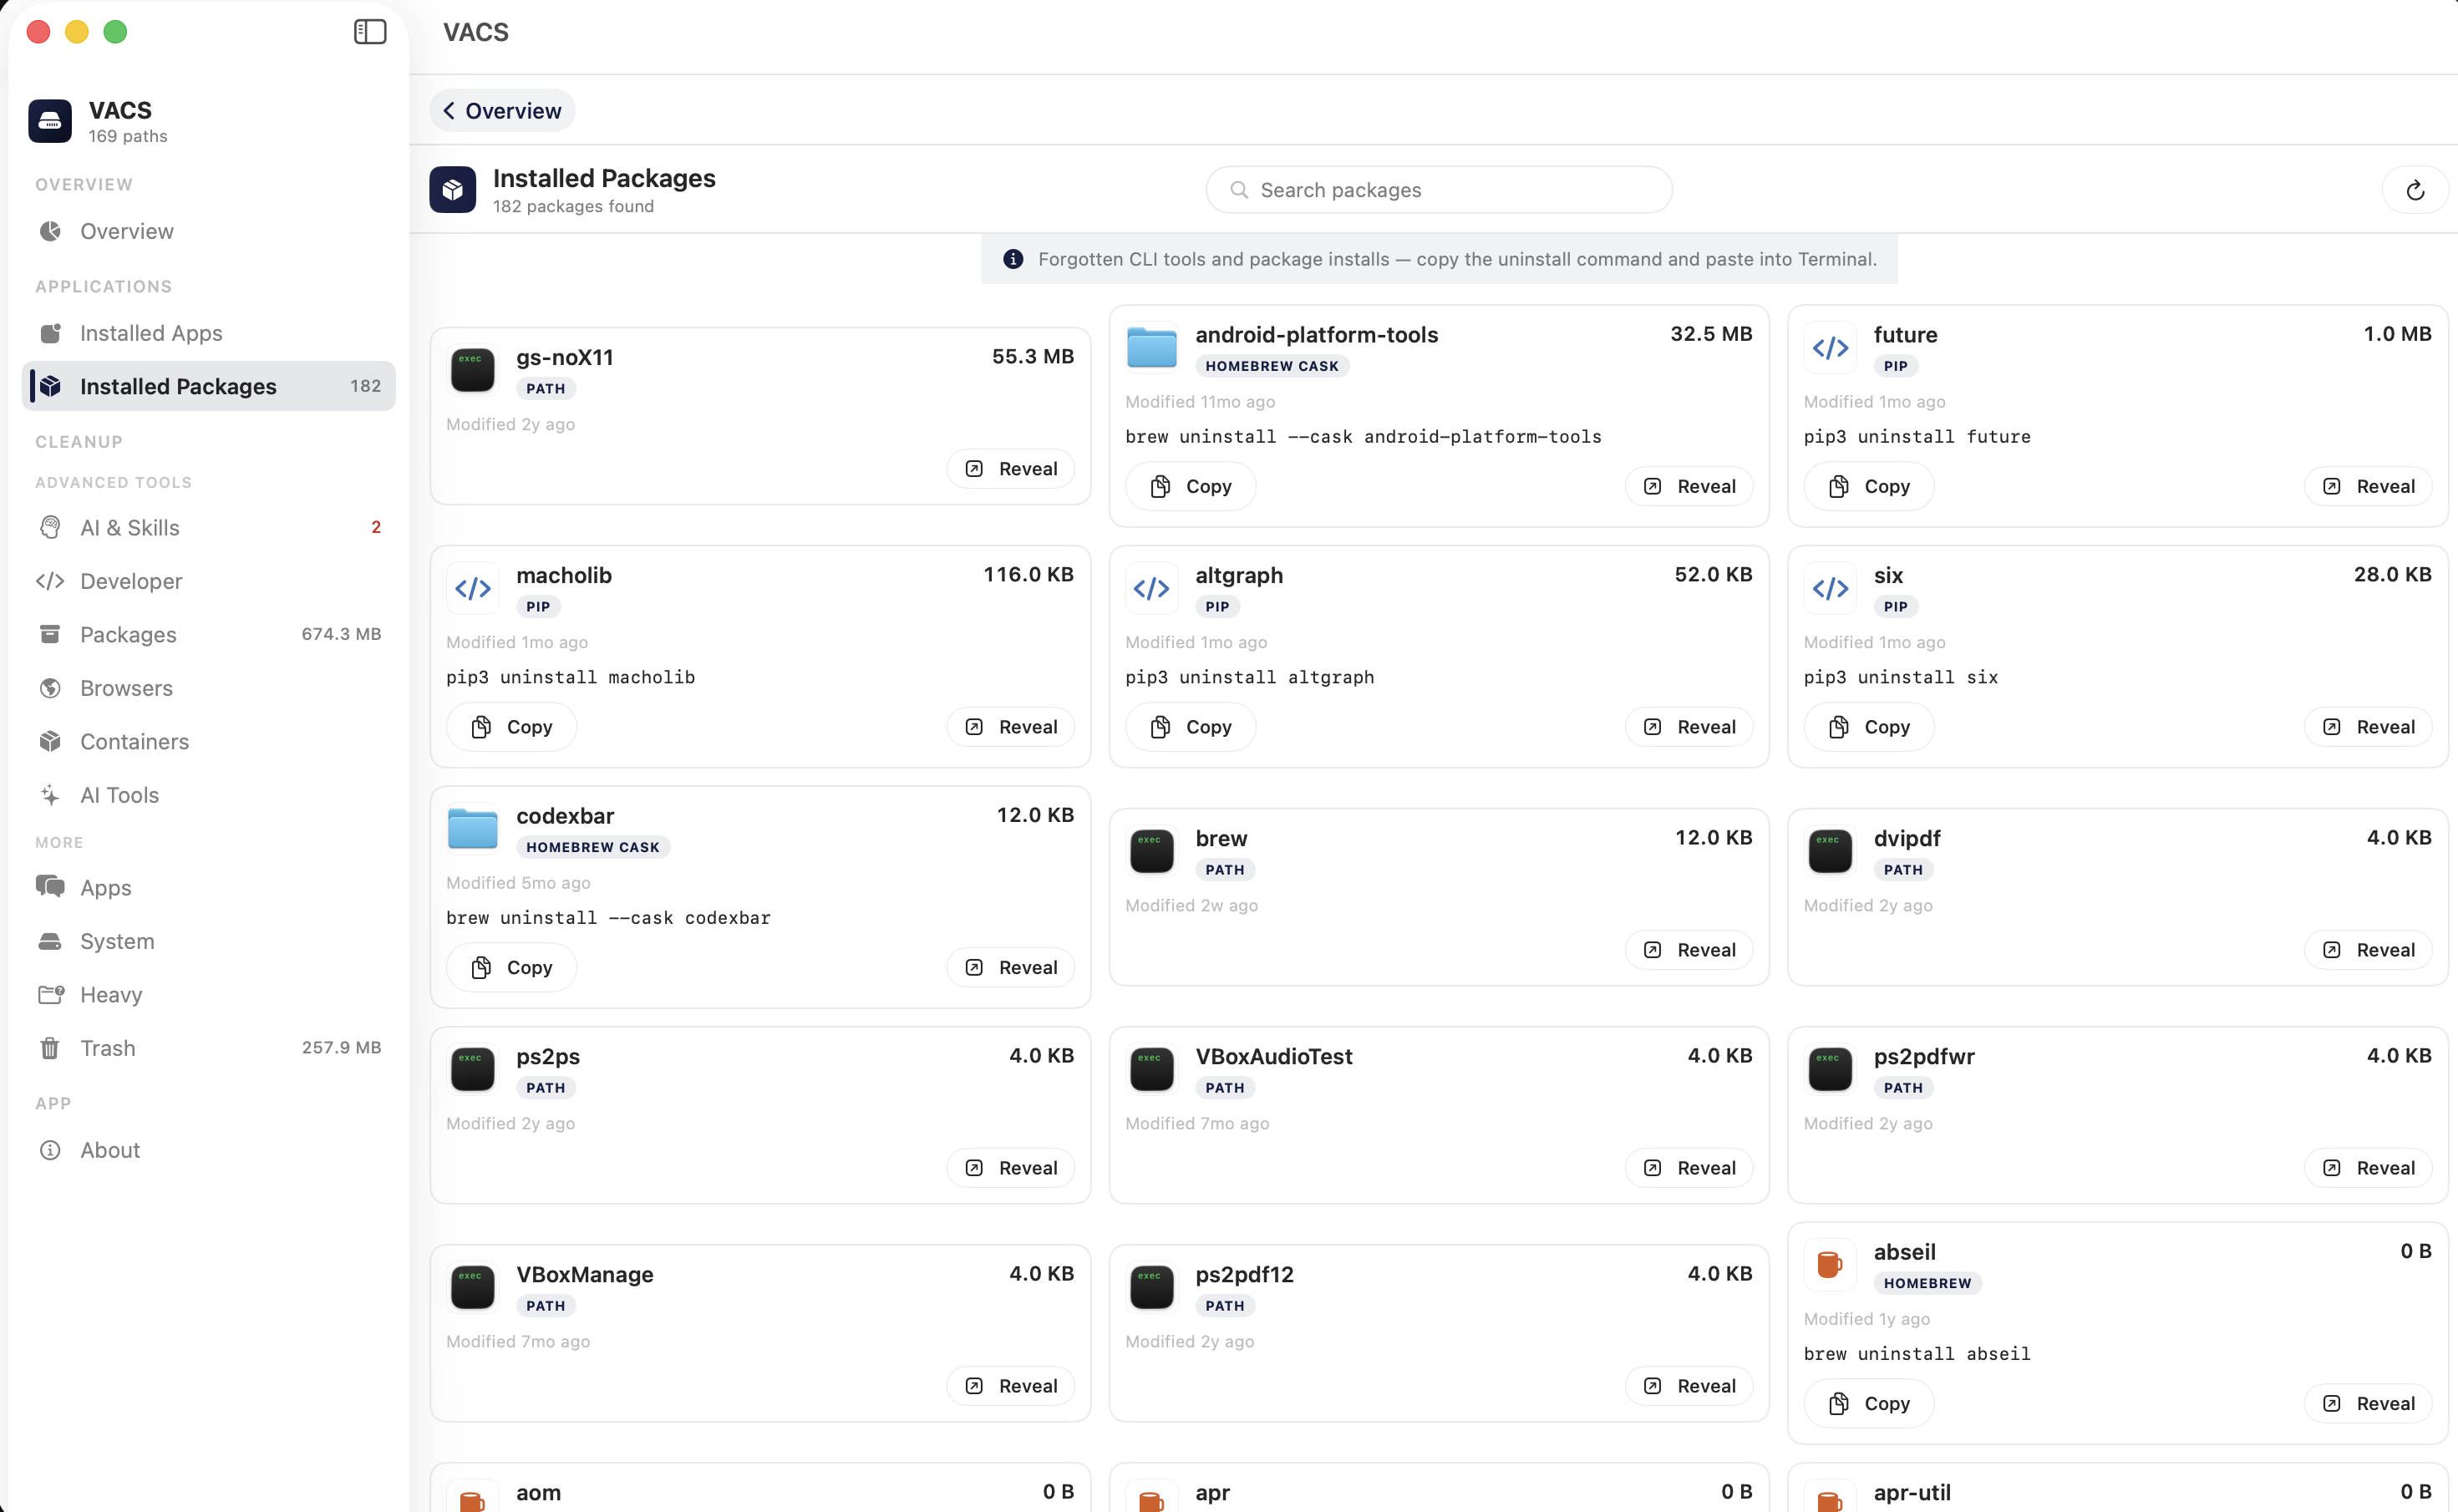Open the Heavy files section
Viewport: 2458px width, 1512px height.
pyautogui.click(x=209, y=995)
